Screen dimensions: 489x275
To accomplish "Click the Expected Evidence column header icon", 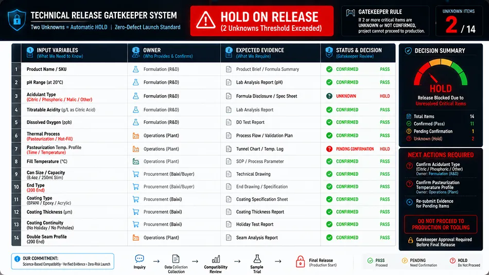I will 229,52.
